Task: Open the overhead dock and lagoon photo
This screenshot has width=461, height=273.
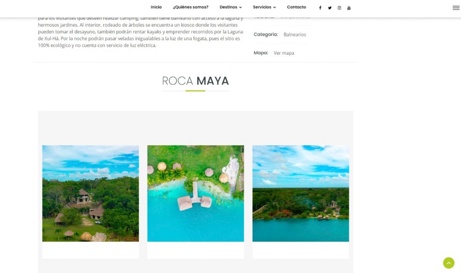Action: pyautogui.click(x=195, y=194)
